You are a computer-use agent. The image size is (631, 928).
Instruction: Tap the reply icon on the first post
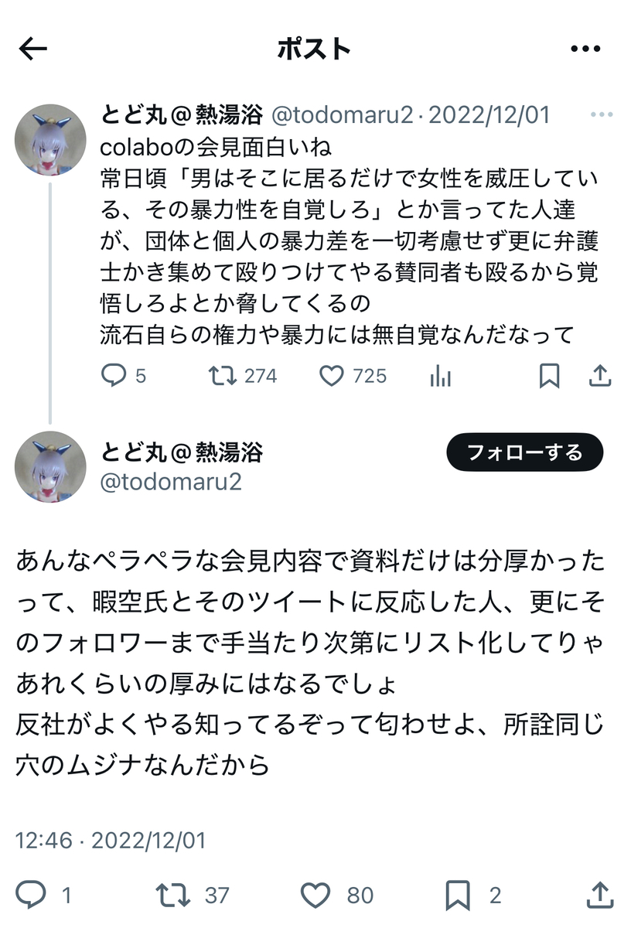[x=113, y=376]
